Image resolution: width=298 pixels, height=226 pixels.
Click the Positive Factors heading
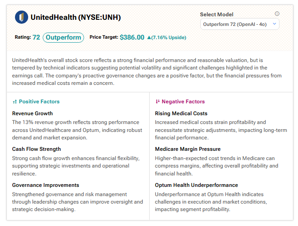point(39,102)
